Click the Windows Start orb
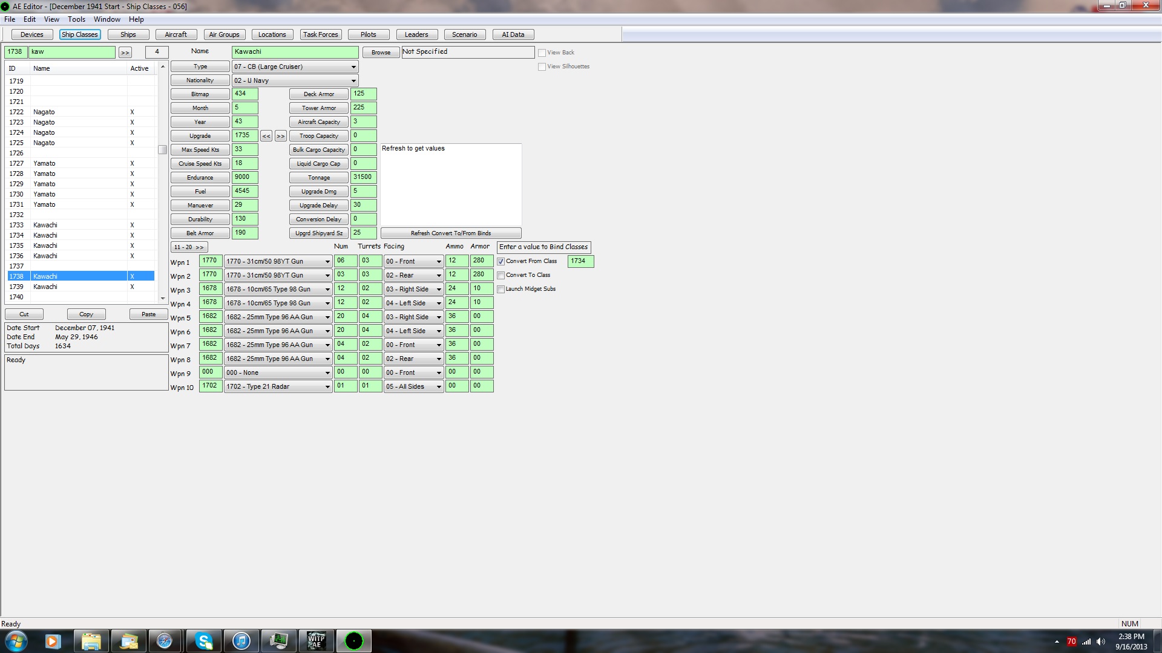This screenshot has width=1162, height=653. tap(16, 641)
